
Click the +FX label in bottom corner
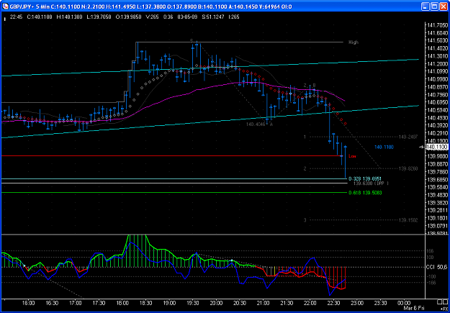click(446, 307)
